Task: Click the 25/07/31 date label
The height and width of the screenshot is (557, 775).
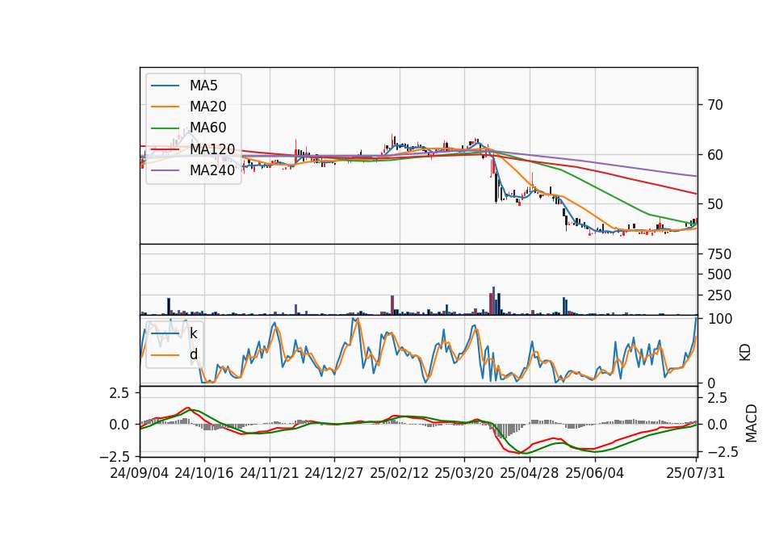Action: point(695,473)
